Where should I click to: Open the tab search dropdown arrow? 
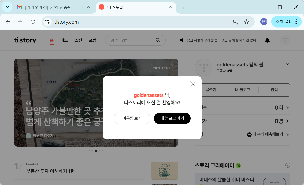(7, 7)
